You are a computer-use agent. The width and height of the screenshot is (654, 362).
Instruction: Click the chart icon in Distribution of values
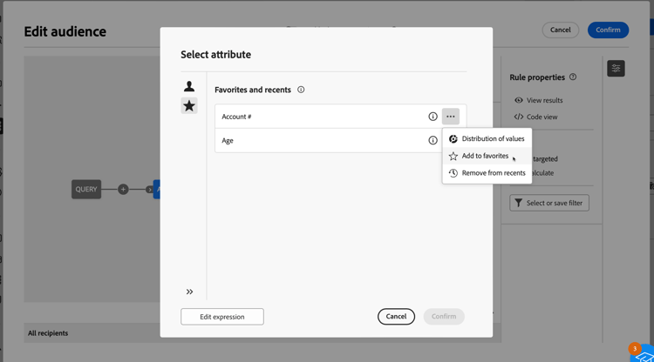point(453,138)
